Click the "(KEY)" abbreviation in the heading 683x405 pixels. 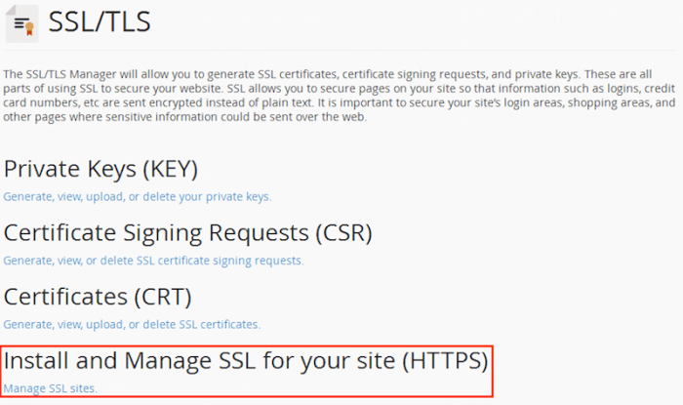click(x=170, y=169)
